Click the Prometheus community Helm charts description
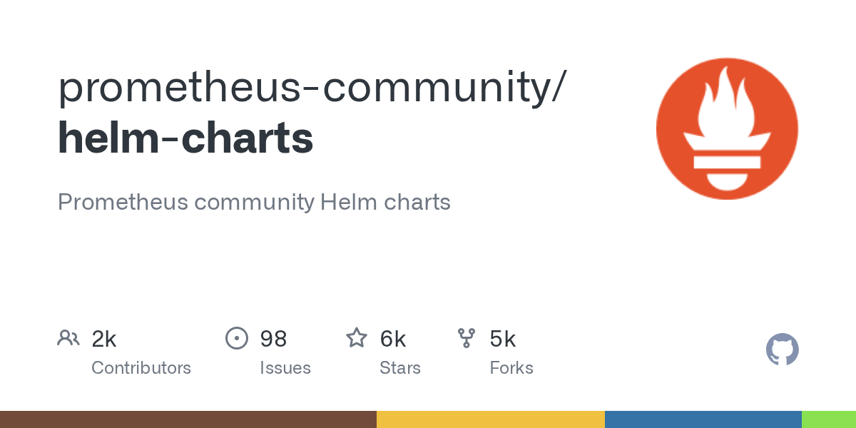The image size is (856, 428). 254,202
